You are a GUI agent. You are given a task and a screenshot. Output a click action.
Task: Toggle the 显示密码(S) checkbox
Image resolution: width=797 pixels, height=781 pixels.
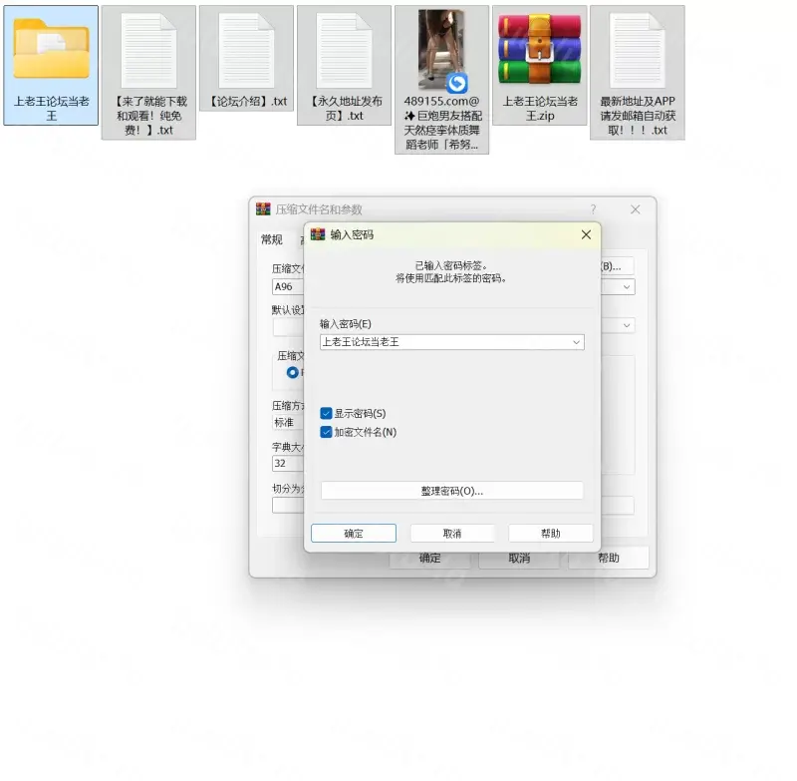click(327, 413)
